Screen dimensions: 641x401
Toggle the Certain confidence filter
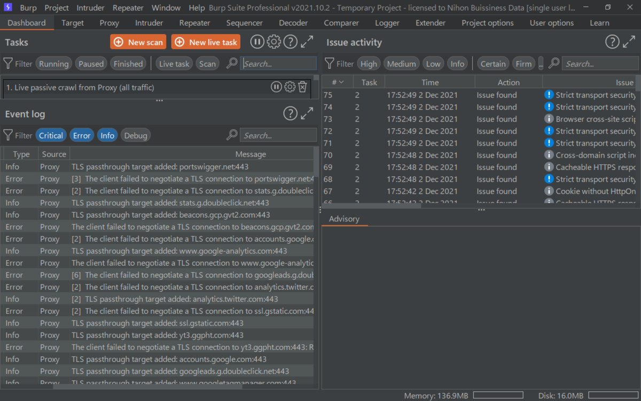(493, 64)
